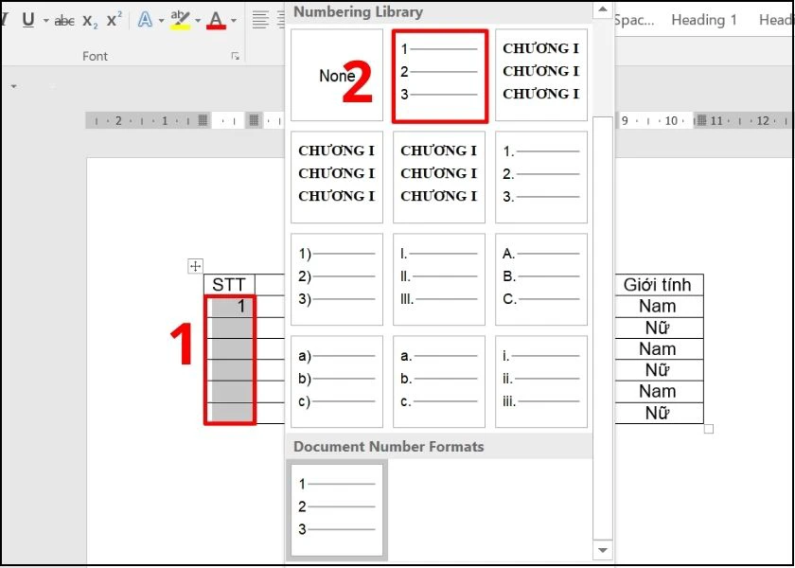Click the STT header cell
The image size is (795, 568).
229,285
